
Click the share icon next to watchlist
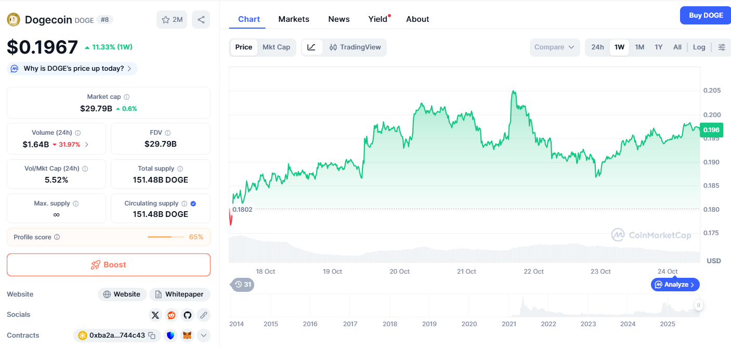tap(201, 20)
